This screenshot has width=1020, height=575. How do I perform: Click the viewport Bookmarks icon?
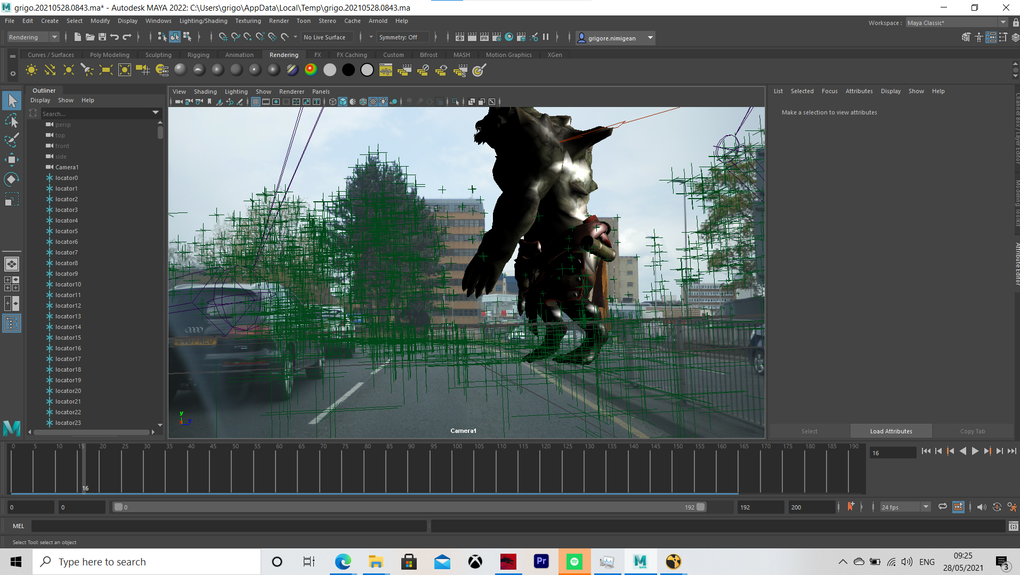[x=209, y=102]
